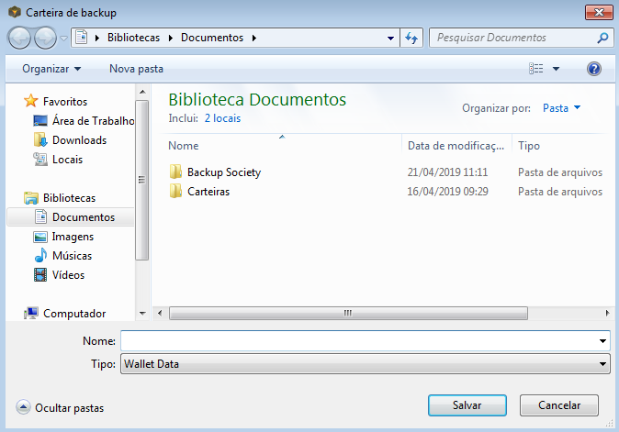Click the Forward navigation arrow button
The width and height of the screenshot is (619, 432).
pos(45,39)
